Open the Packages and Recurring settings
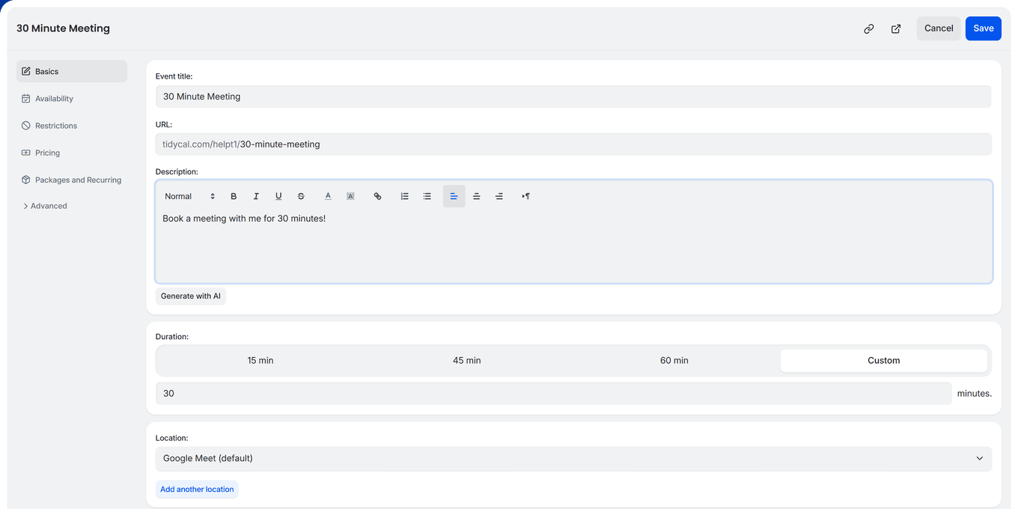Screen dimensions: 1018x509 click(78, 180)
